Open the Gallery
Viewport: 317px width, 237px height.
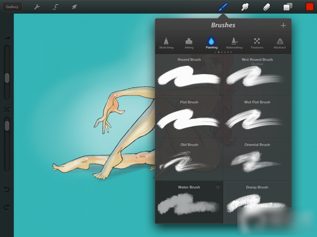(12, 7)
